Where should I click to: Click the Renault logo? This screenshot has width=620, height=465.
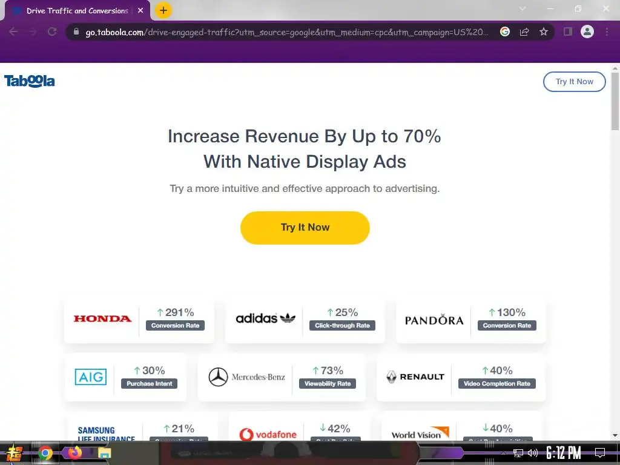click(x=415, y=377)
